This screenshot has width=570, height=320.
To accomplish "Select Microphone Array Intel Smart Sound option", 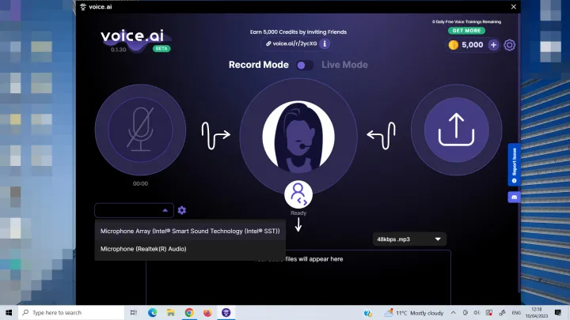I will [x=190, y=231].
